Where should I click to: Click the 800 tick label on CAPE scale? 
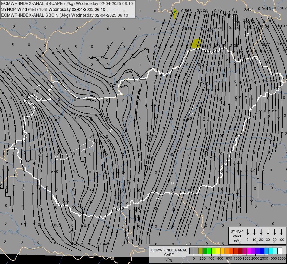(229, 258)
